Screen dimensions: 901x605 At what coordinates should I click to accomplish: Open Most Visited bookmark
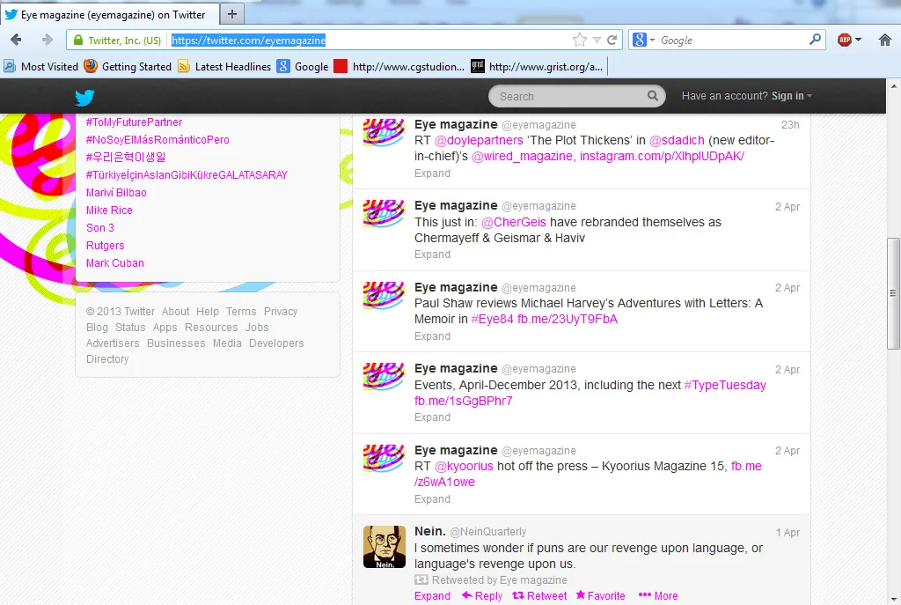pyautogui.click(x=40, y=67)
